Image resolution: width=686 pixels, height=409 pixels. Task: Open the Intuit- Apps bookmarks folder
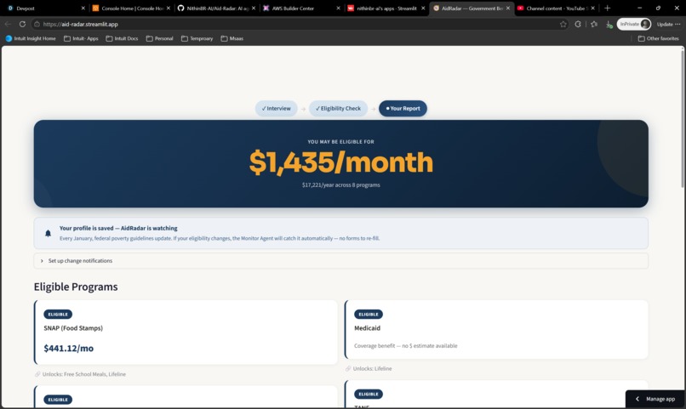[x=81, y=38]
